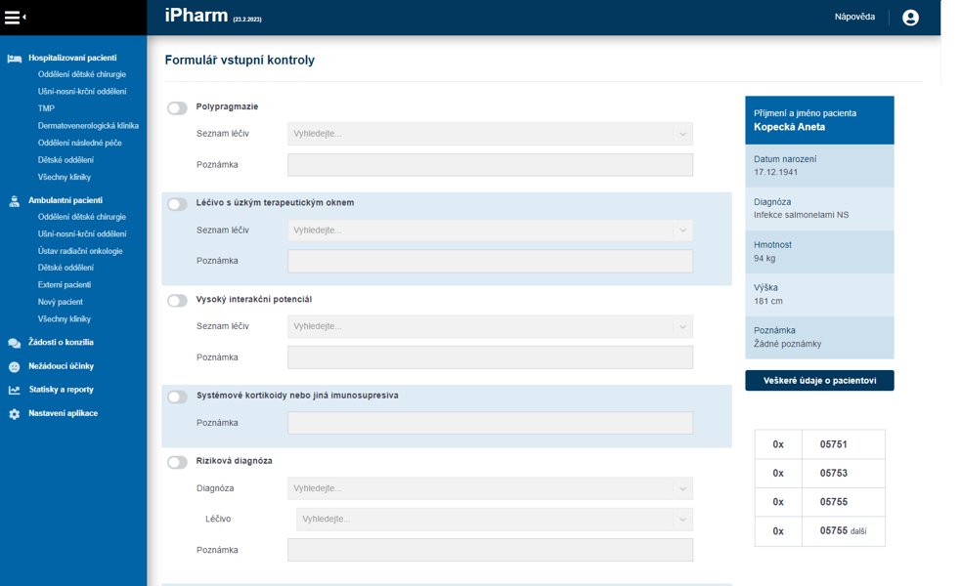The image size is (961, 586).
Task: Collapse the sidebar with the hamburger menu icon
Action: click(x=14, y=17)
